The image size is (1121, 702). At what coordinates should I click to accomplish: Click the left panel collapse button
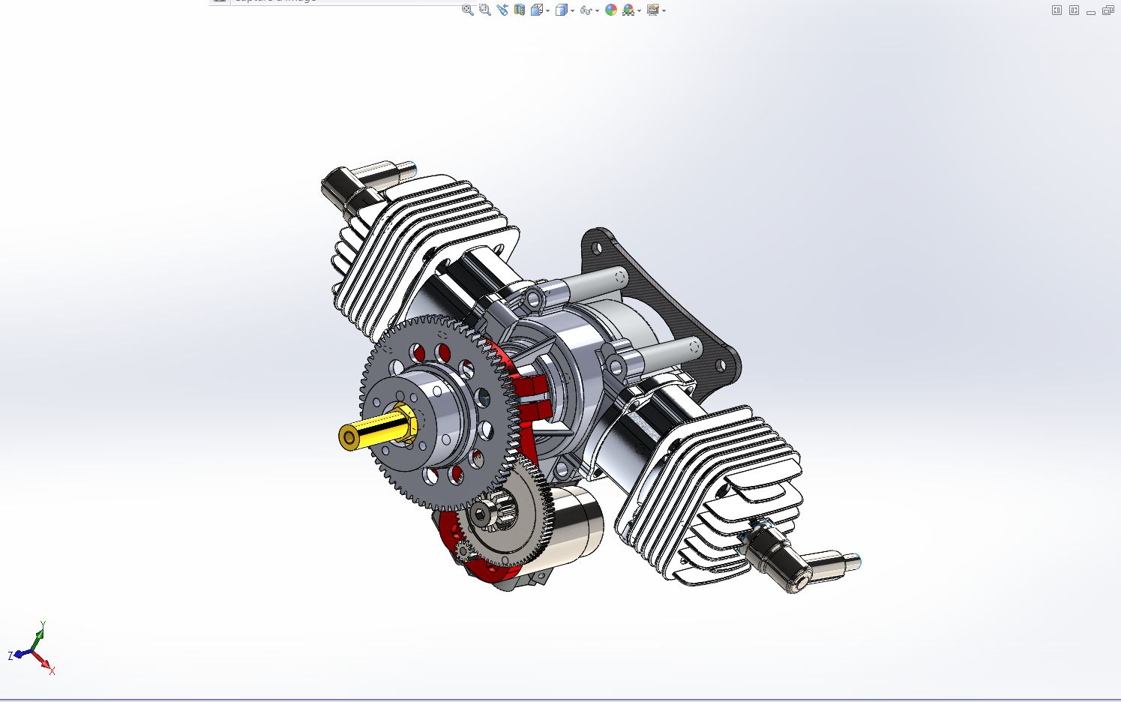[x=1057, y=10]
